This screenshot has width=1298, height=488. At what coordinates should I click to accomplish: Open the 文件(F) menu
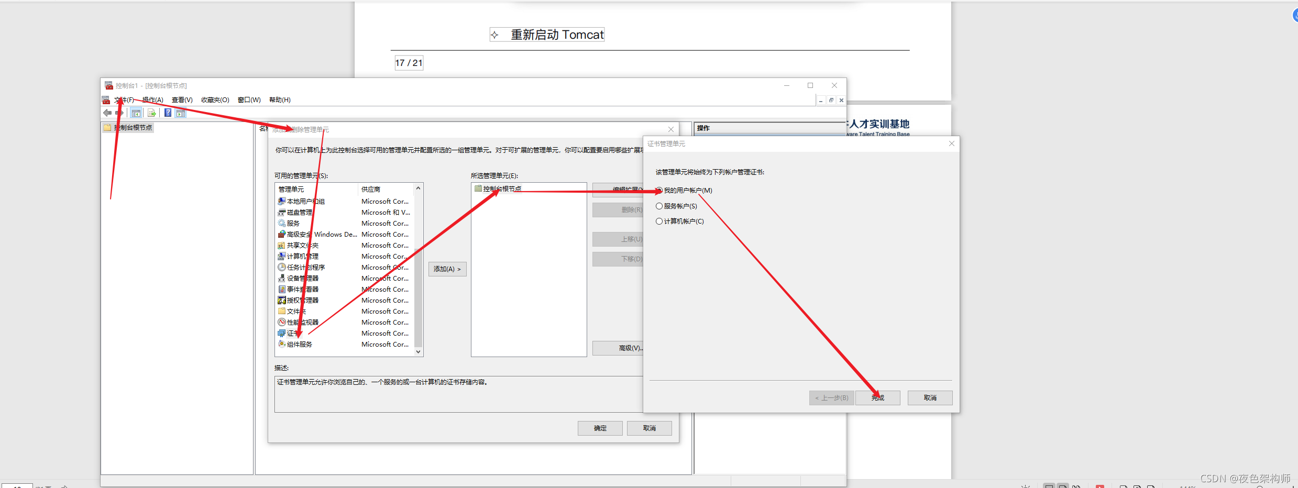[x=124, y=100]
